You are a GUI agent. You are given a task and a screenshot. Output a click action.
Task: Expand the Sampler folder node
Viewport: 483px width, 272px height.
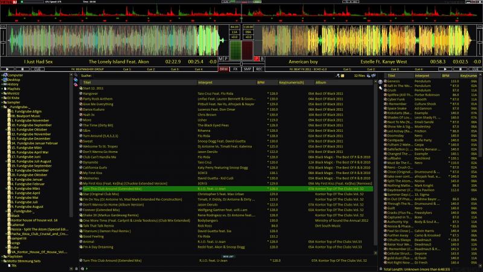point(2,102)
